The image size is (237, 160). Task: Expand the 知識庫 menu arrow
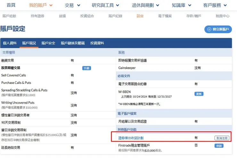[x=190, y=5]
